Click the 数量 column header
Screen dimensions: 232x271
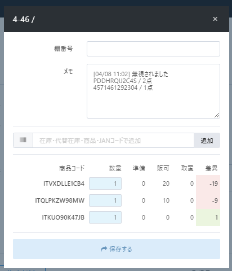(115, 168)
